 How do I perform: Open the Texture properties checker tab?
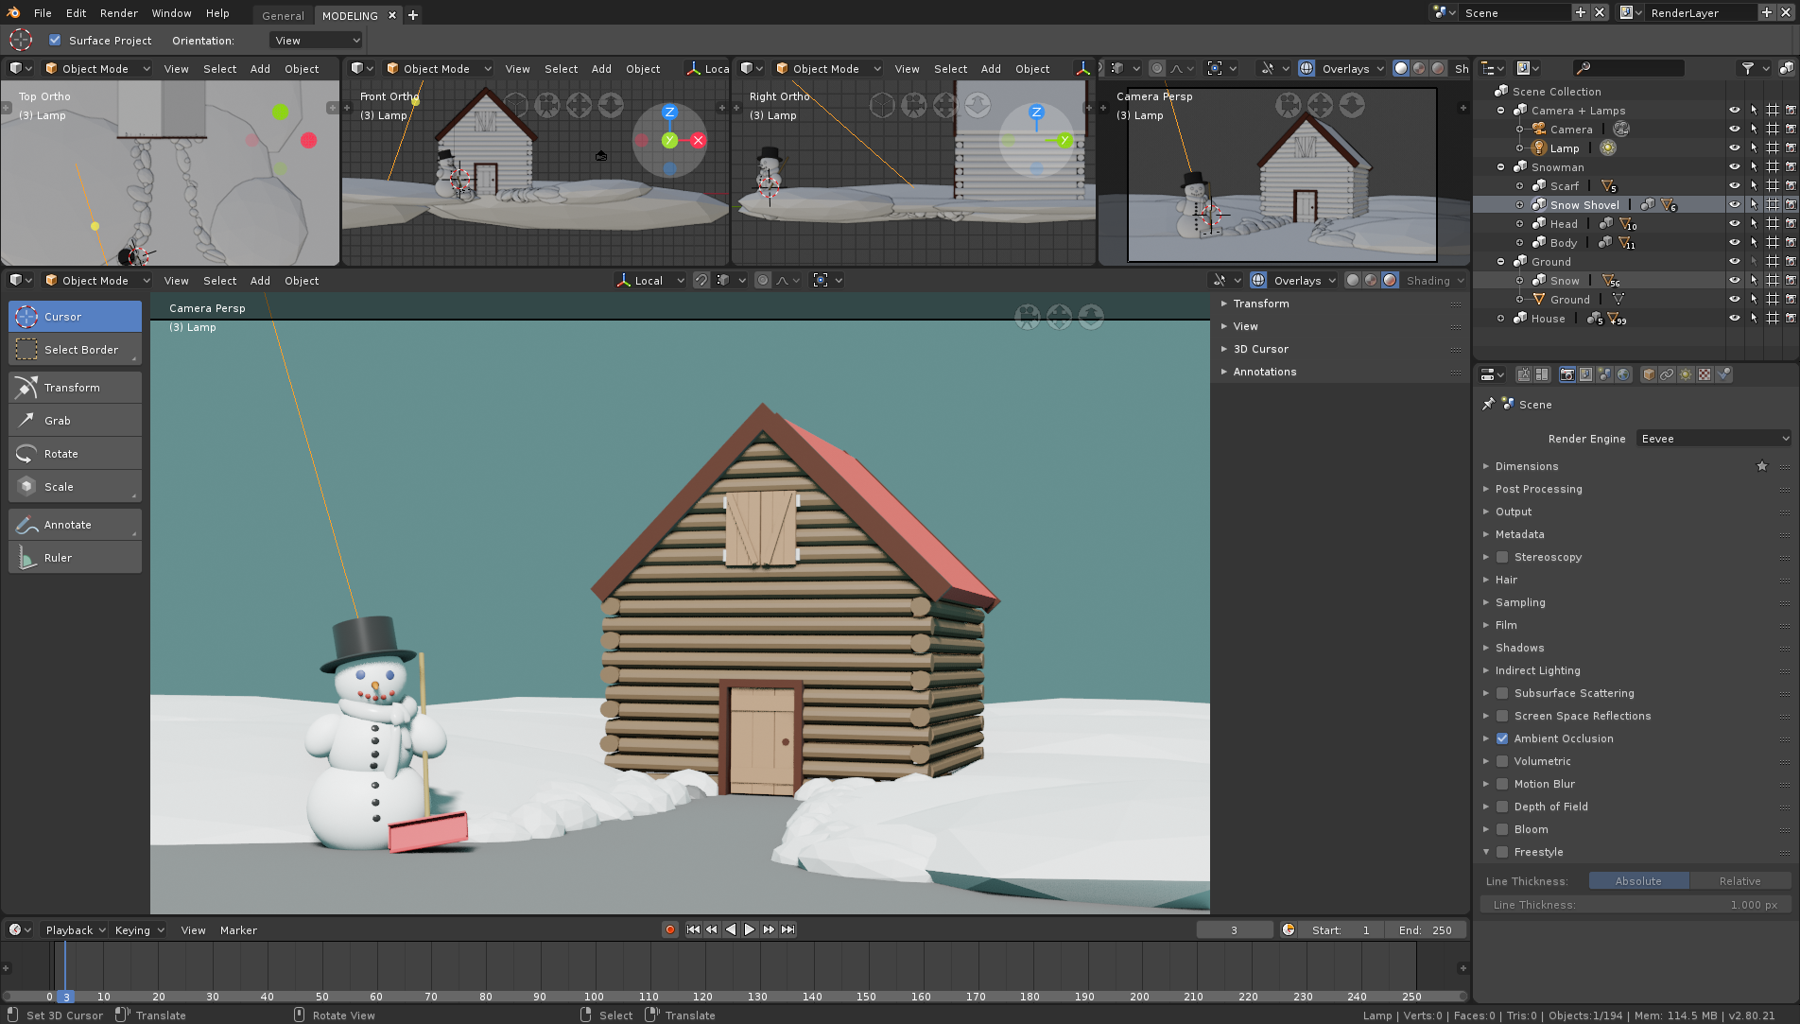[1705, 374]
